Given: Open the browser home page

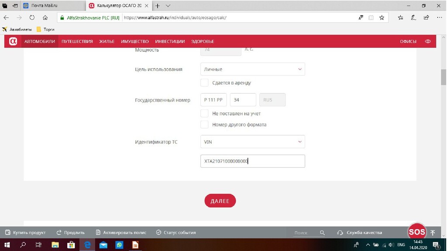Looking at the screenshot, I should (45, 17).
